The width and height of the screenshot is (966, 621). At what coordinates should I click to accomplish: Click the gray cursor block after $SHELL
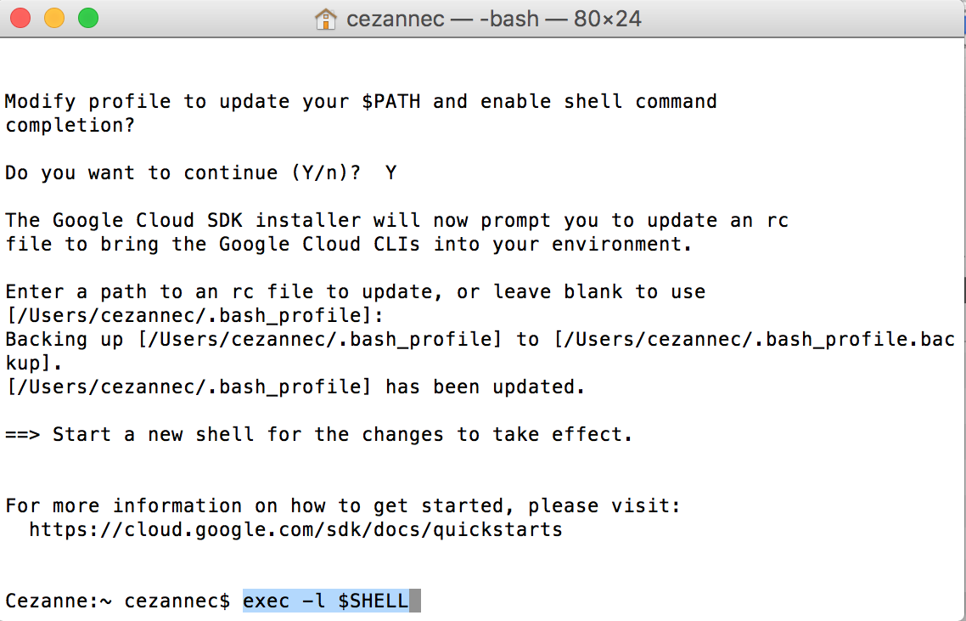tap(415, 601)
